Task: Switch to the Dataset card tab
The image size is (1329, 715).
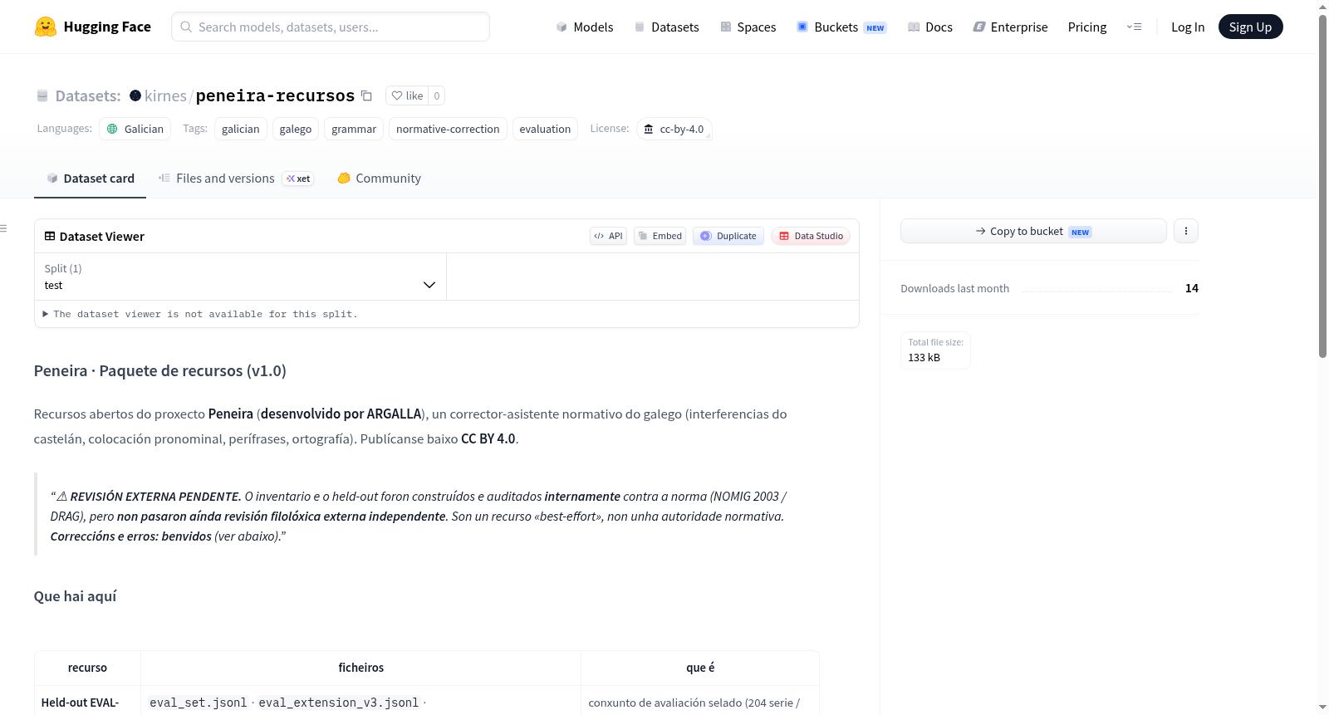Action: pyautogui.click(x=90, y=179)
